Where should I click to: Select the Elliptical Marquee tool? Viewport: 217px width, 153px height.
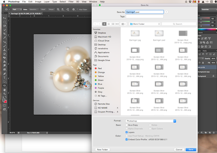[4, 22]
